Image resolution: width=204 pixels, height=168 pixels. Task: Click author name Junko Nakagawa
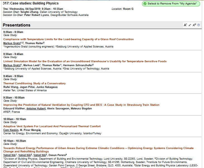47,87
